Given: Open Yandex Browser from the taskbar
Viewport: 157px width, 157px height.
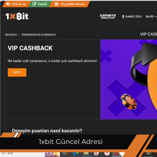Looking at the screenshot, I should tap(107, 153).
